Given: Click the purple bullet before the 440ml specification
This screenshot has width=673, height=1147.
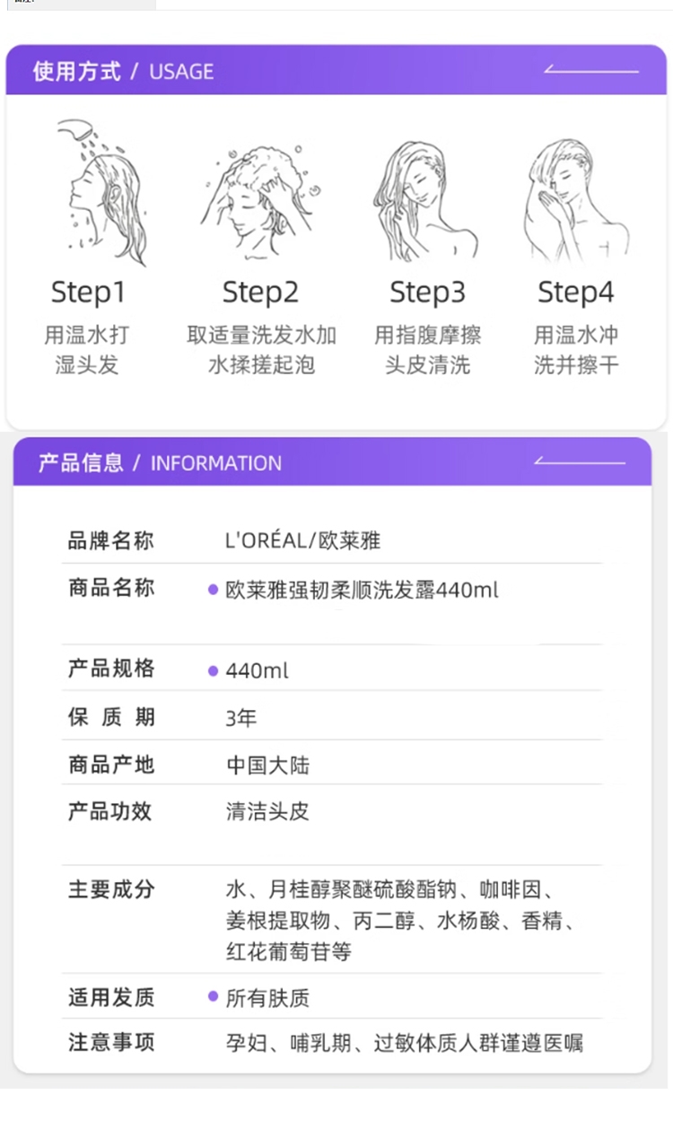Looking at the screenshot, I should [x=214, y=670].
